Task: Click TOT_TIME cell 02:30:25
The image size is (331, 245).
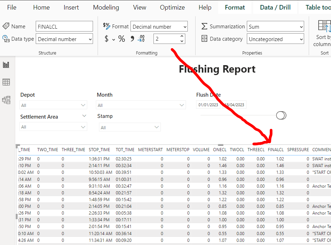Action: 123,159
